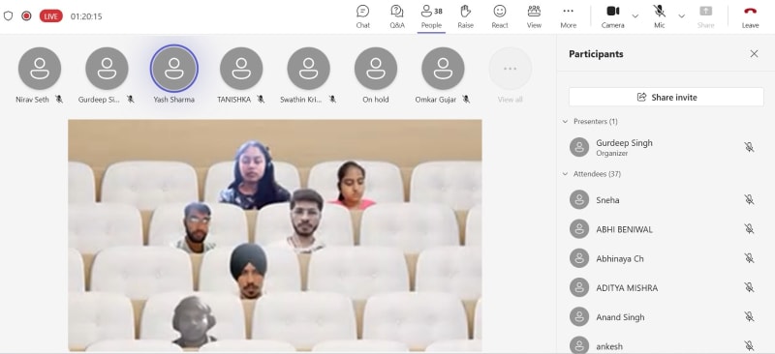Click mic-off icon next to ankesh

(749, 346)
